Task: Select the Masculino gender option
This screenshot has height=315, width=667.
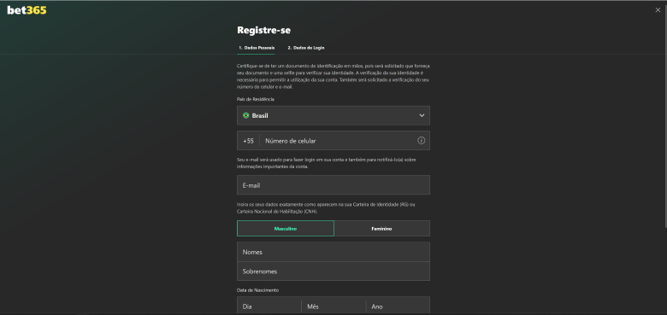Action: (286, 229)
